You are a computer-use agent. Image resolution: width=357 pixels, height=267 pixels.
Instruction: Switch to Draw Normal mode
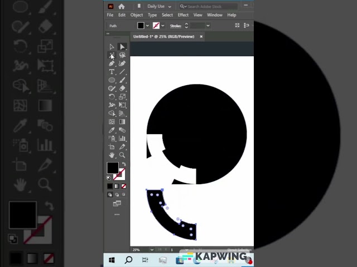tap(110, 195)
